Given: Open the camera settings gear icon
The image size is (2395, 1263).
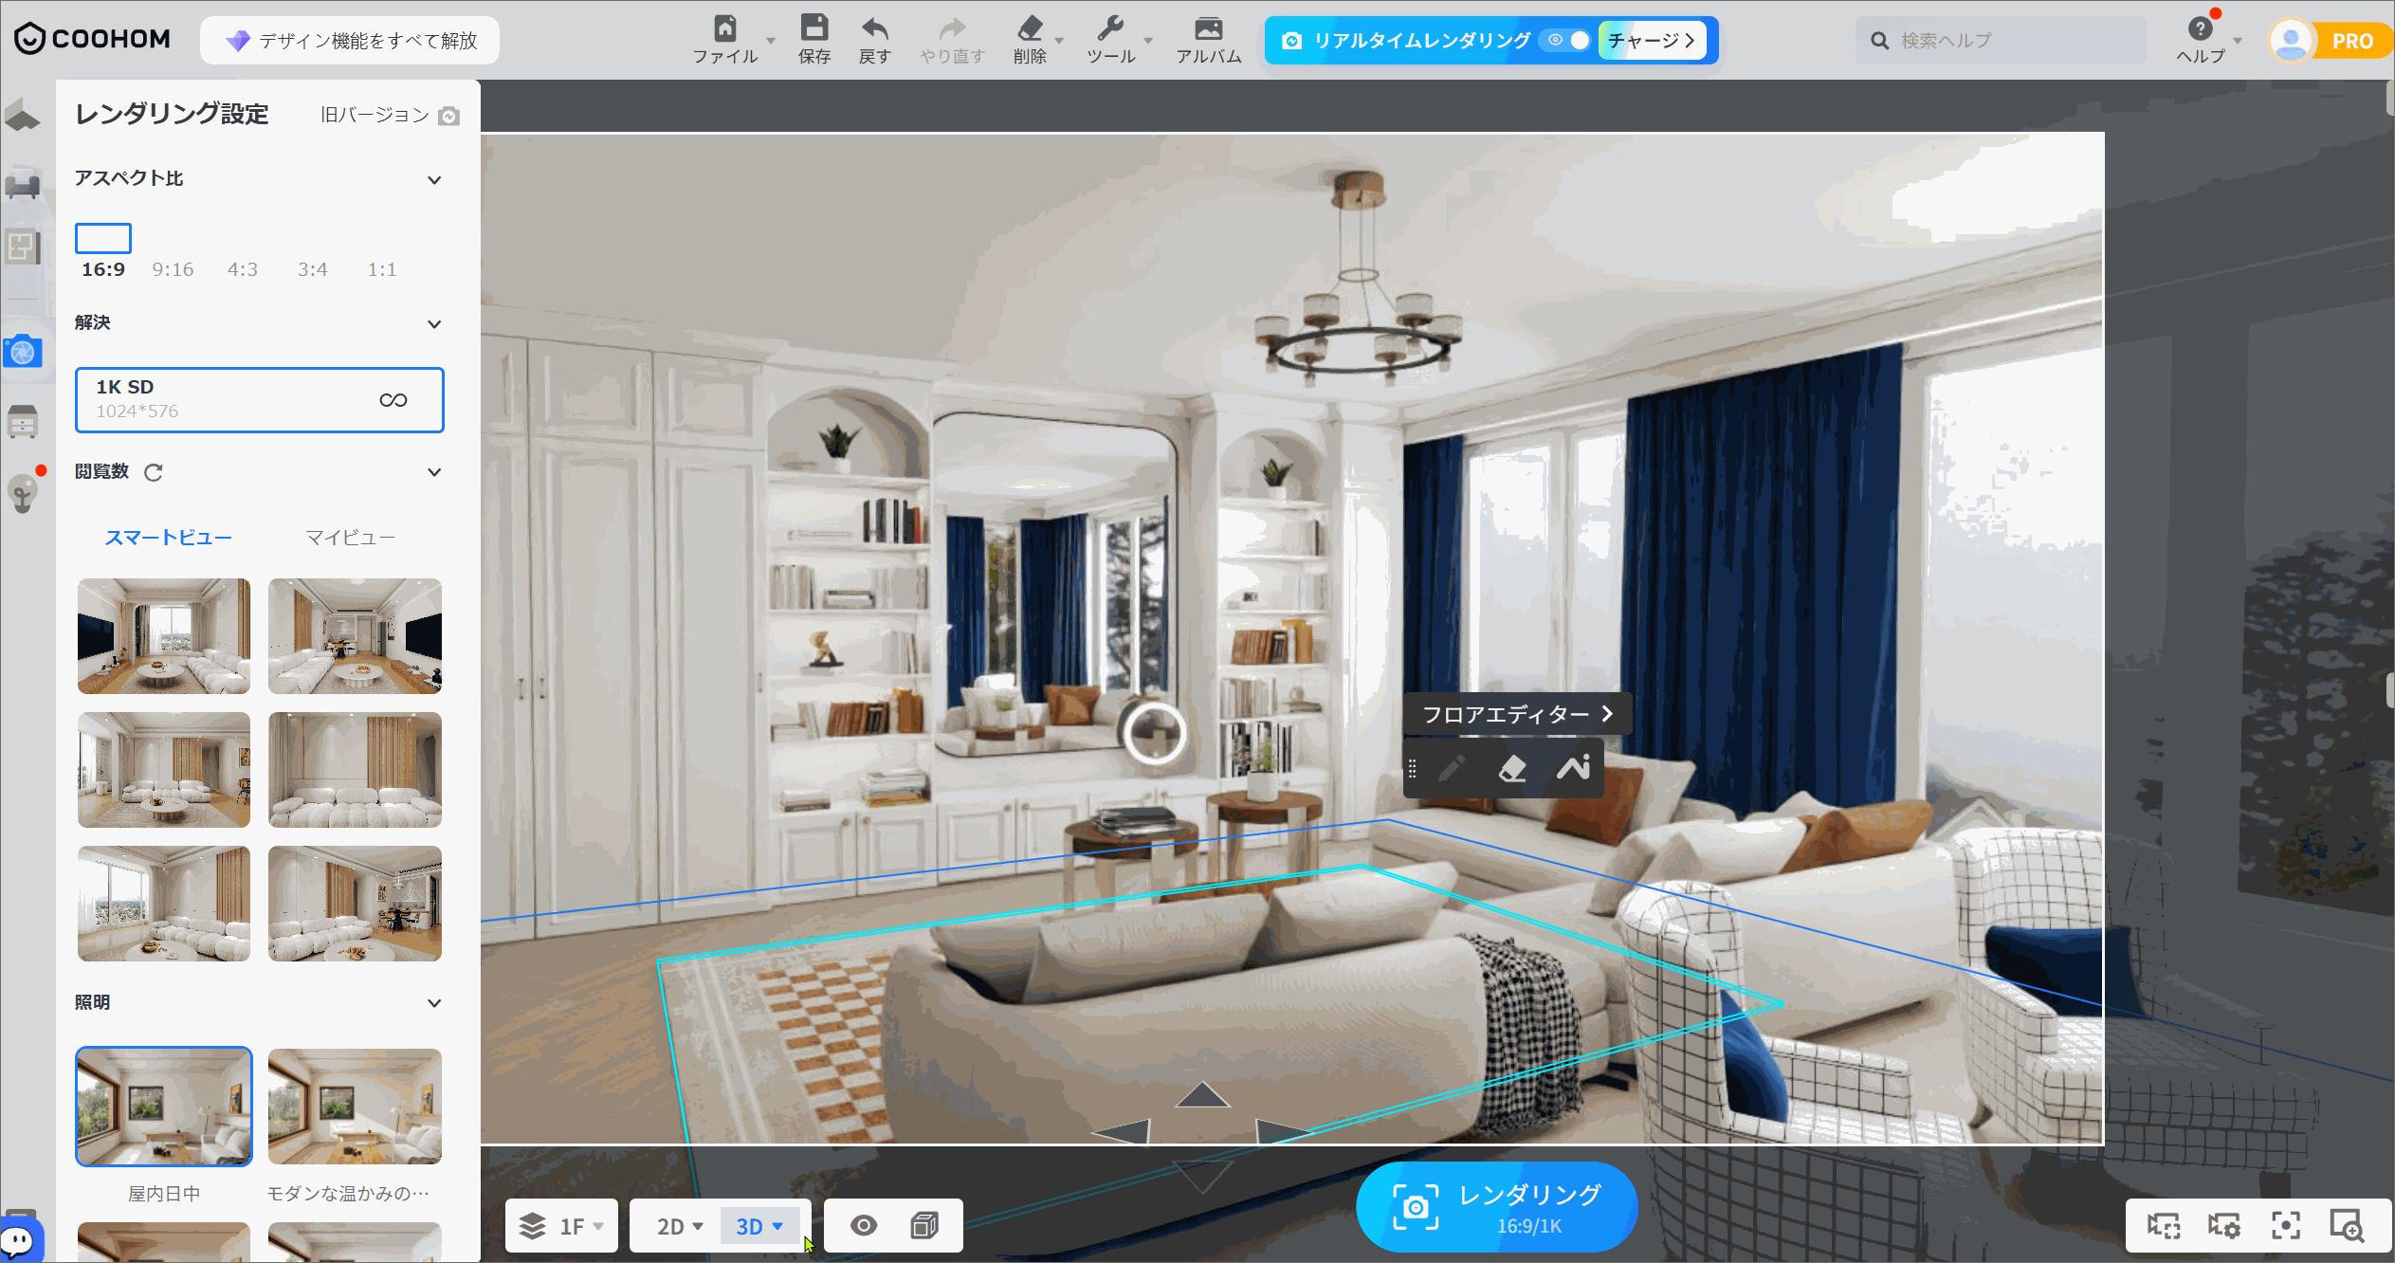Looking at the screenshot, I should pyautogui.click(x=2224, y=1225).
